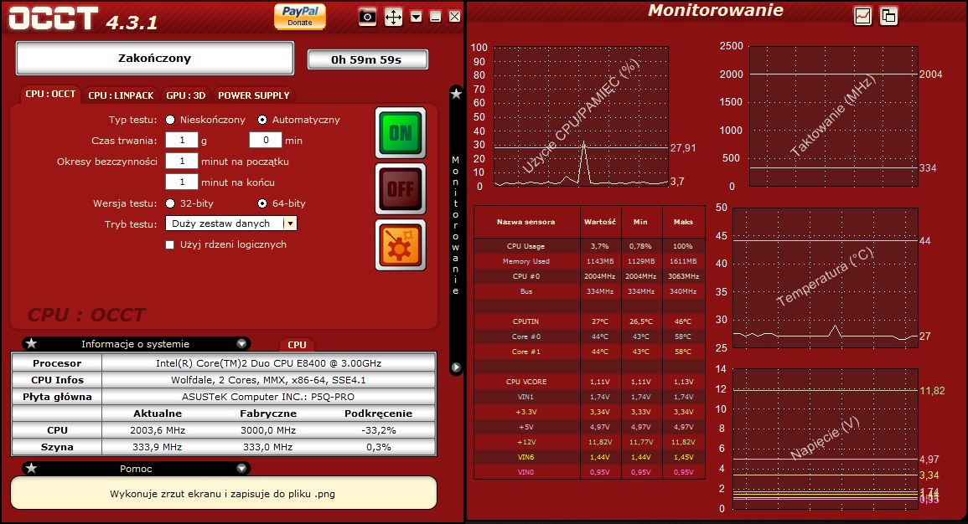The image size is (968, 524).
Task: Switch to the CPU : LINPACK tab
Action: point(121,95)
